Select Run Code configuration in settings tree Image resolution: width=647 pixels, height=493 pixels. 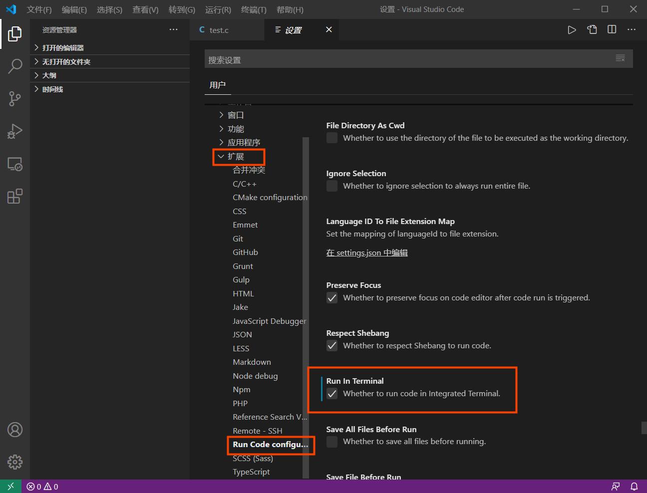[x=271, y=445]
